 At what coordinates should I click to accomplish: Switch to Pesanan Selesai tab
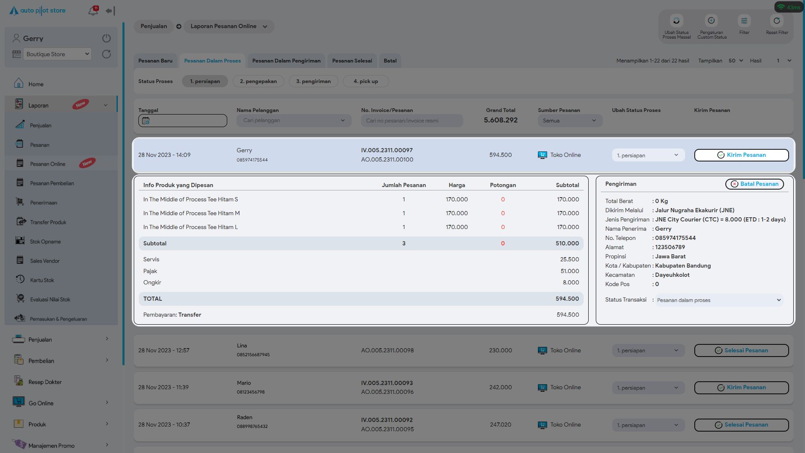352,61
